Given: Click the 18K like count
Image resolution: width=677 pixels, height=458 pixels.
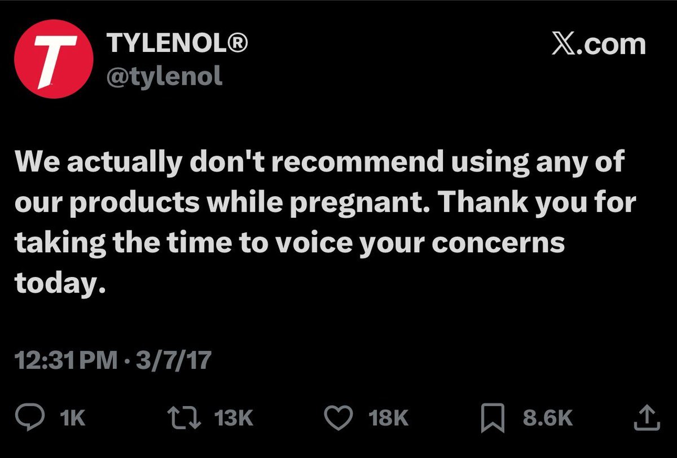Looking at the screenshot, I should click(388, 419).
